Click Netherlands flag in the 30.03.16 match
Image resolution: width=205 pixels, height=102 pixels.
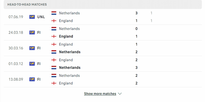[54, 52]
